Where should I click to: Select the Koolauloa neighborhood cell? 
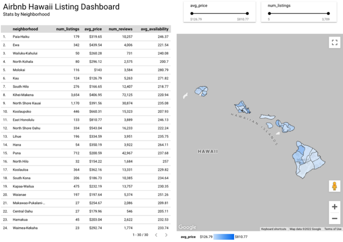[x=21, y=169]
